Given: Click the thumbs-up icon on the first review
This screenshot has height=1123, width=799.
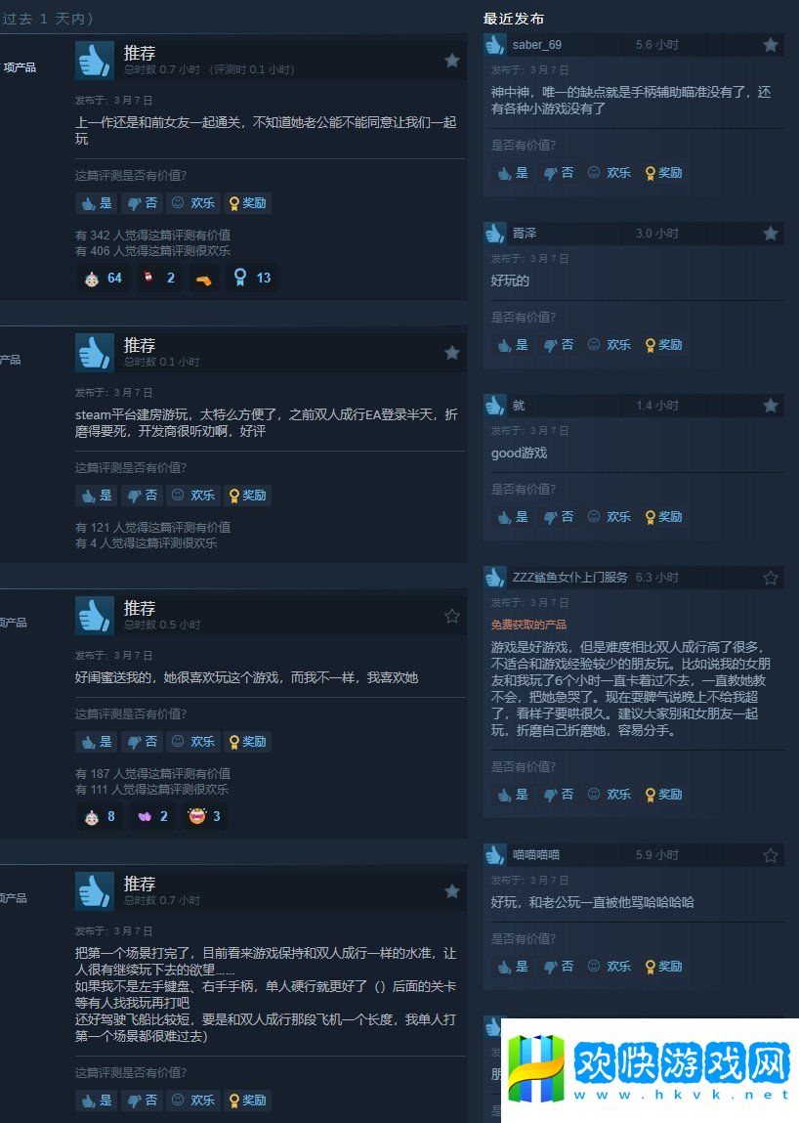Looking at the screenshot, I should click(x=95, y=61).
